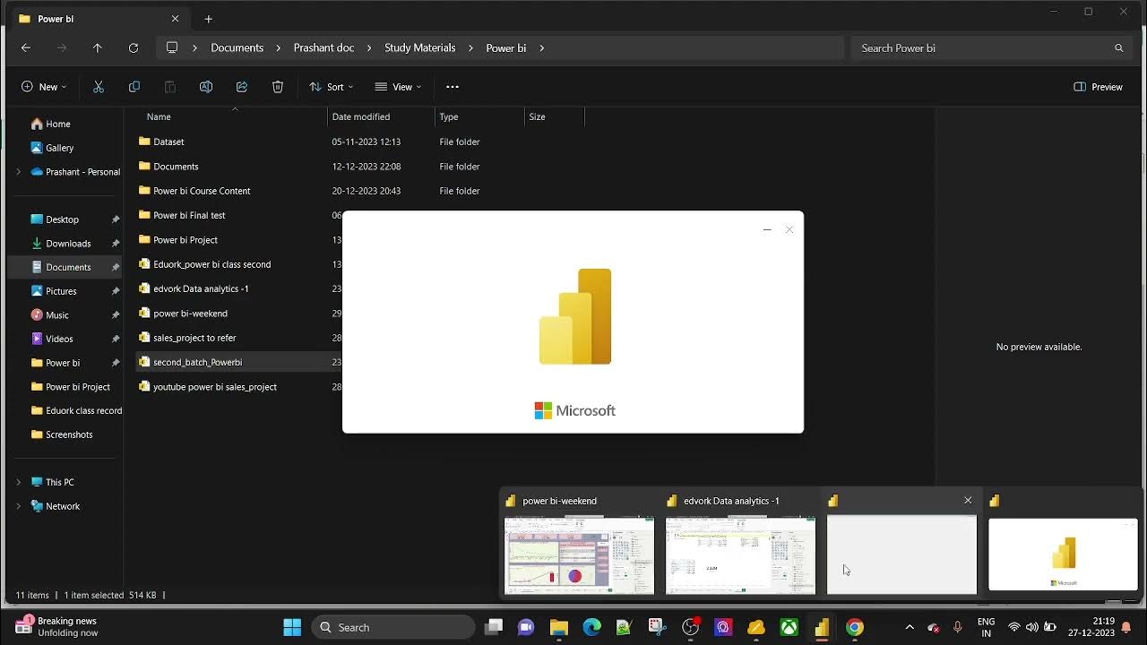
Task: Open the notifications bell icon
Action: 1126,627
